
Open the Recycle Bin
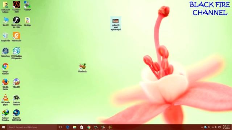(x=5, y=37)
